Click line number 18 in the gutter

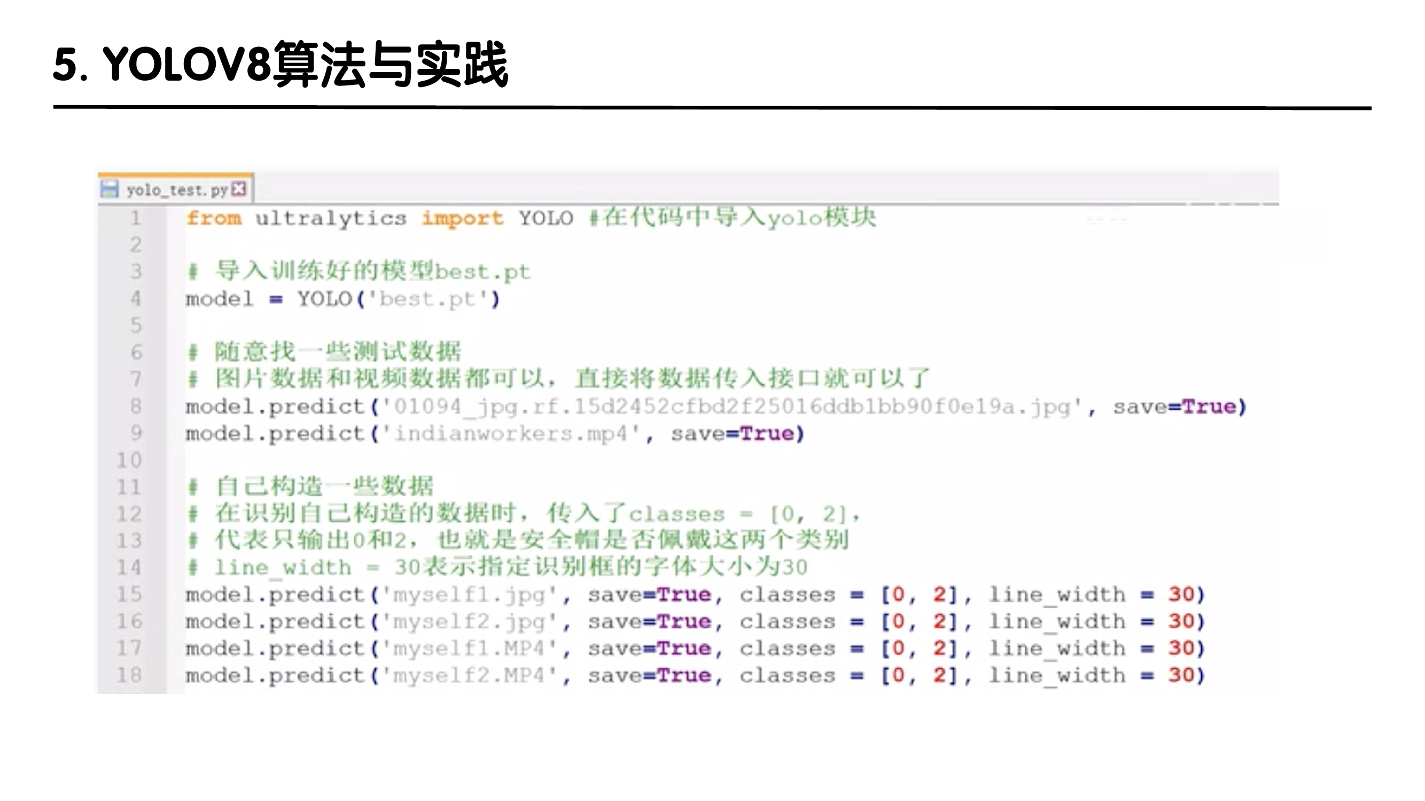point(129,675)
